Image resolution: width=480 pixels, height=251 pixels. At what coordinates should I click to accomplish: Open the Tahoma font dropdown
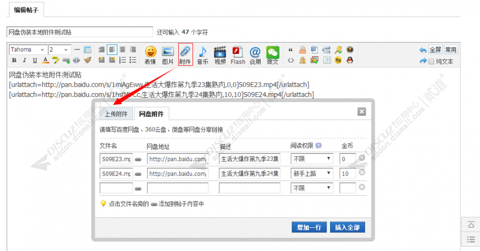[27, 49]
